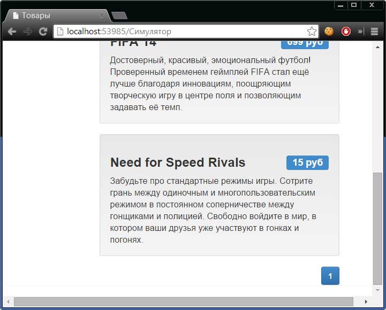Click the 699 руб price label
The image size is (386, 310).
coord(305,44)
